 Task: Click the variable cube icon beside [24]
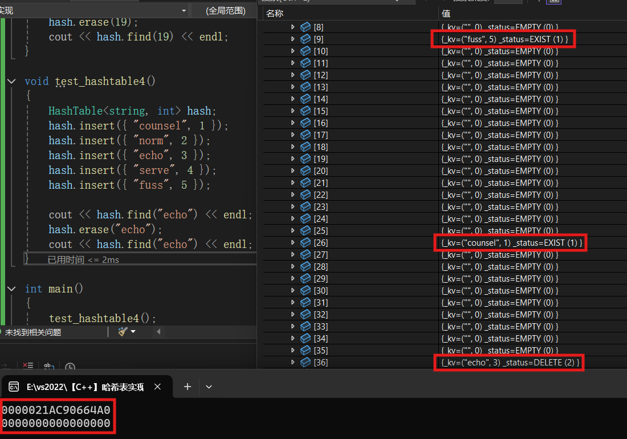[306, 219]
